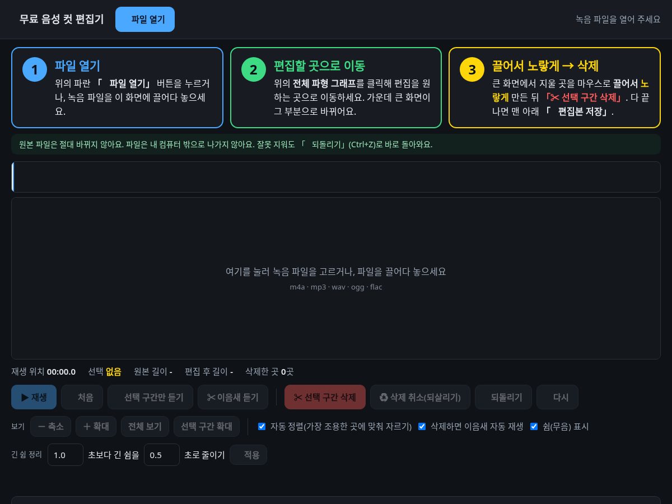Click the play triangle icon in 재생
This screenshot has width=672, height=504.
coord(25,397)
